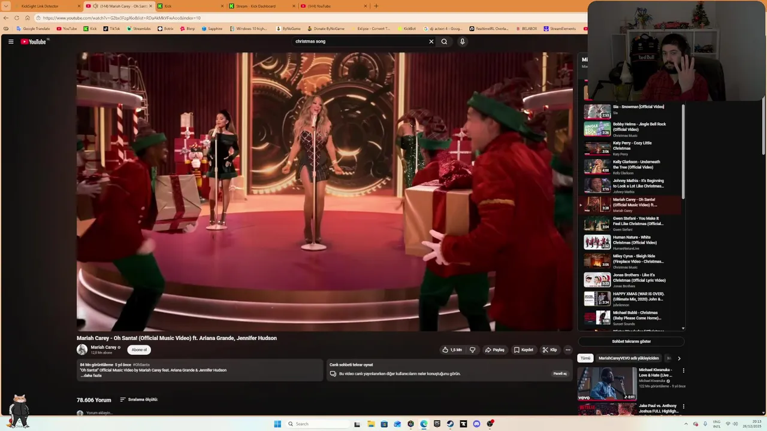Open the StreamElements bookmark

(x=560, y=29)
